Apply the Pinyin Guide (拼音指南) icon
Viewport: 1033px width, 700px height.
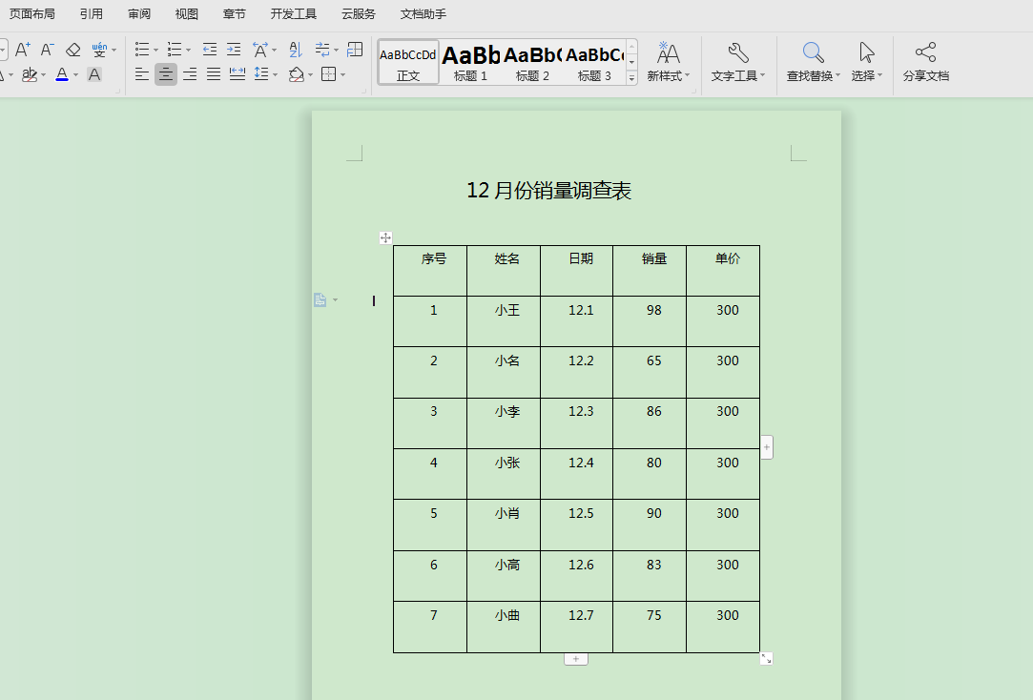tap(100, 49)
